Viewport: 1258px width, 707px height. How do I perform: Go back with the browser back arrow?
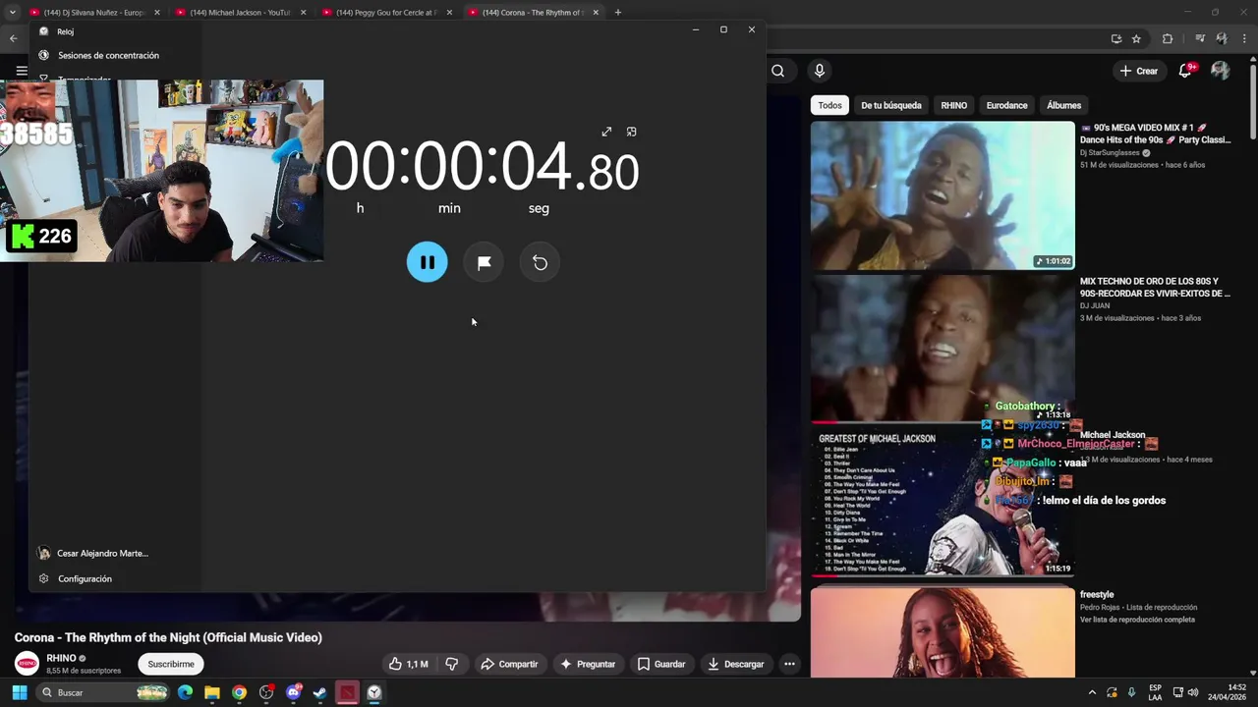click(14, 38)
